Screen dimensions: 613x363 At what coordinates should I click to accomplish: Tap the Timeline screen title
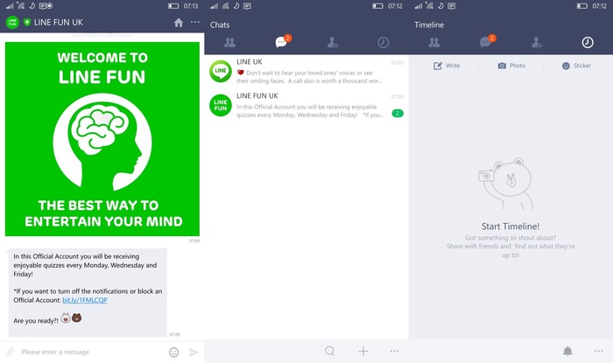pyautogui.click(x=429, y=24)
